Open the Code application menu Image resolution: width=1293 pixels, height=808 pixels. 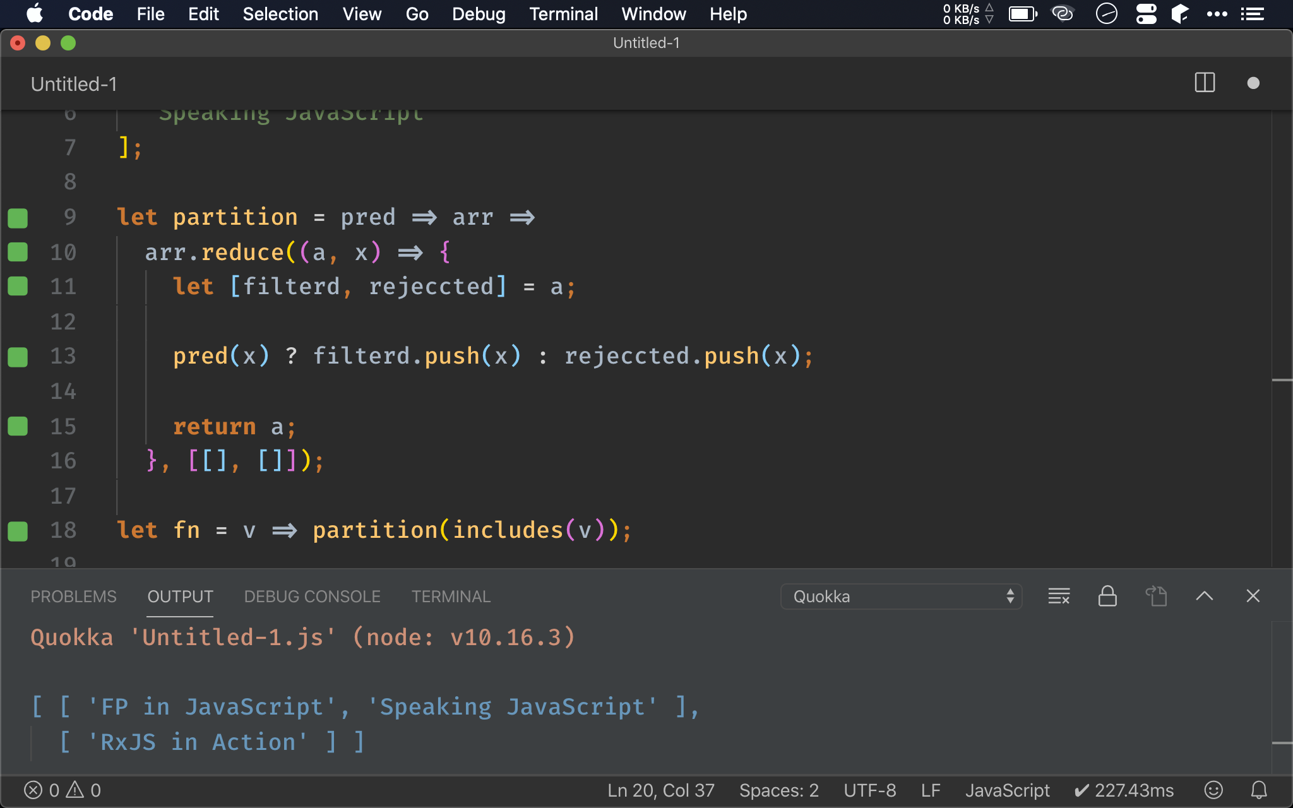coord(90,14)
